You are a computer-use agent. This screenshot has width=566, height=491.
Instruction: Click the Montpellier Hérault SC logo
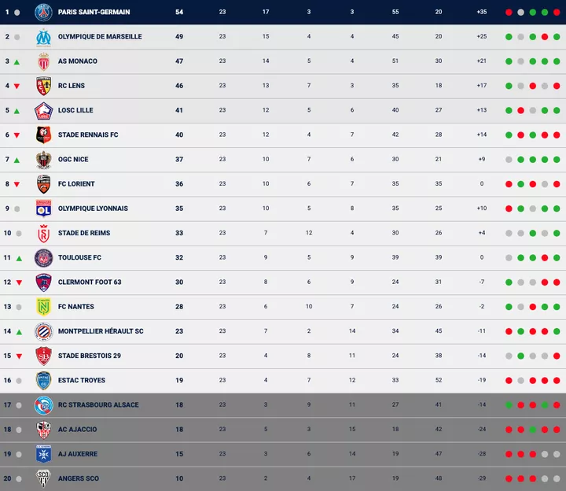pos(43,331)
